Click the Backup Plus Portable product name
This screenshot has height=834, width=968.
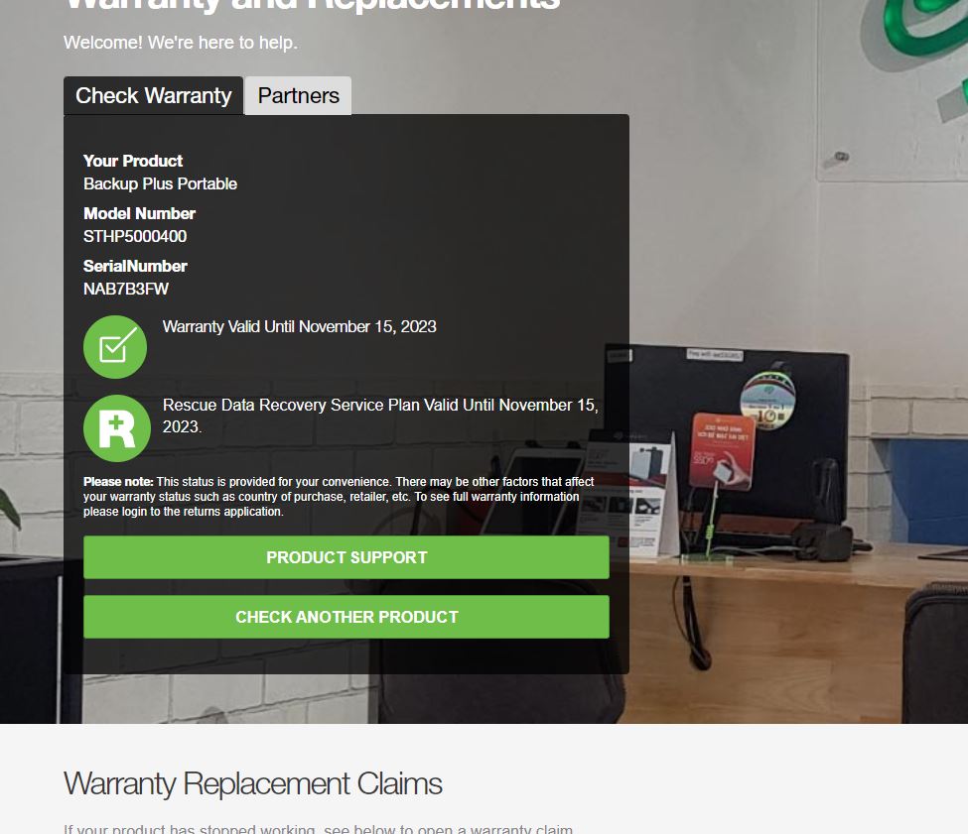161,183
